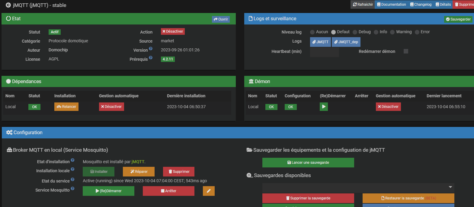Image resolution: width=474 pixels, height=207 pixels.
Task: Open the Changelog page
Action: pos(421,5)
